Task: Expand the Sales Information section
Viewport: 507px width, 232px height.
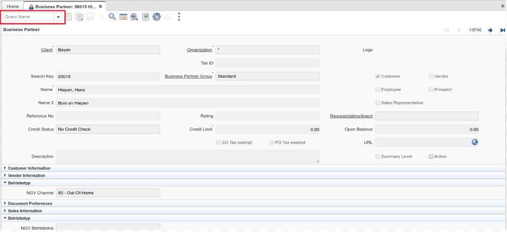Action: coord(253,211)
